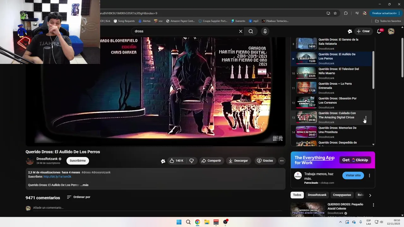The width and height of the screenshot is (404, 227).
Task: Open liveranto bookmark
Action: click(x=238, y=21)
